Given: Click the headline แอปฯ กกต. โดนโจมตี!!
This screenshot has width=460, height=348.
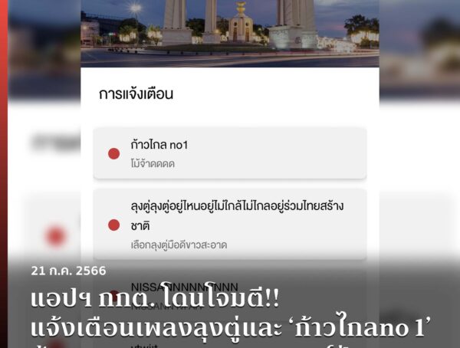Looking at the screenshot, I should pos(155,298).
